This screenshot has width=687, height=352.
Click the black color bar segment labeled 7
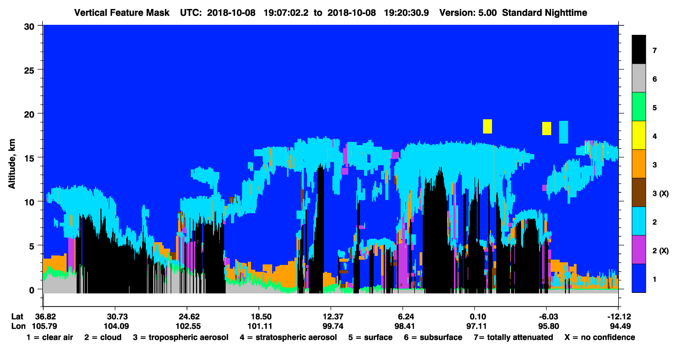[x=639, y=50]
